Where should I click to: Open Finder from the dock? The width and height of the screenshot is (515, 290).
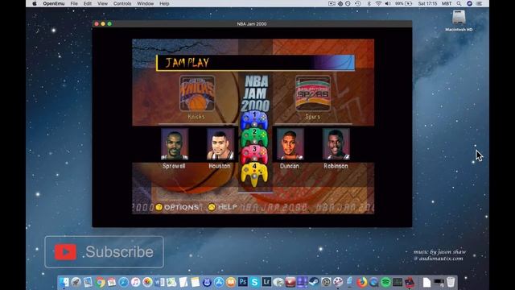pyautogui.click(x=64, y=282)
